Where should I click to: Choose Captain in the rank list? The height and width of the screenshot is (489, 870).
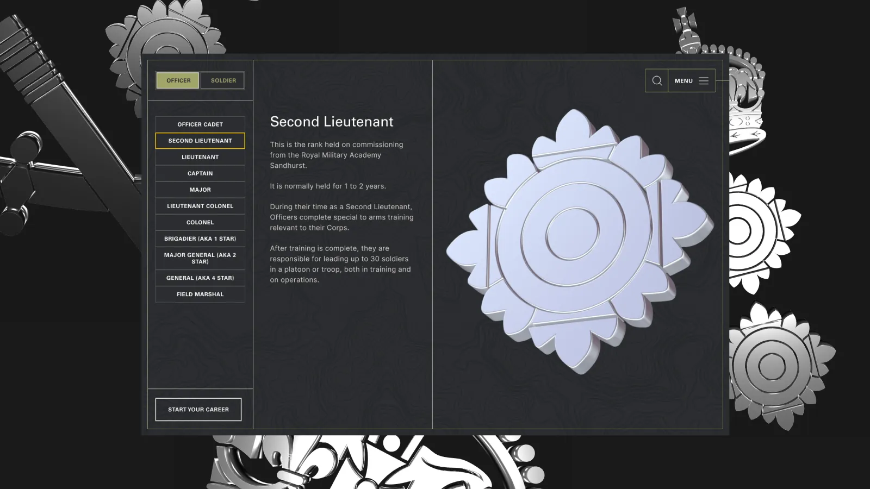tap(200, 173)
